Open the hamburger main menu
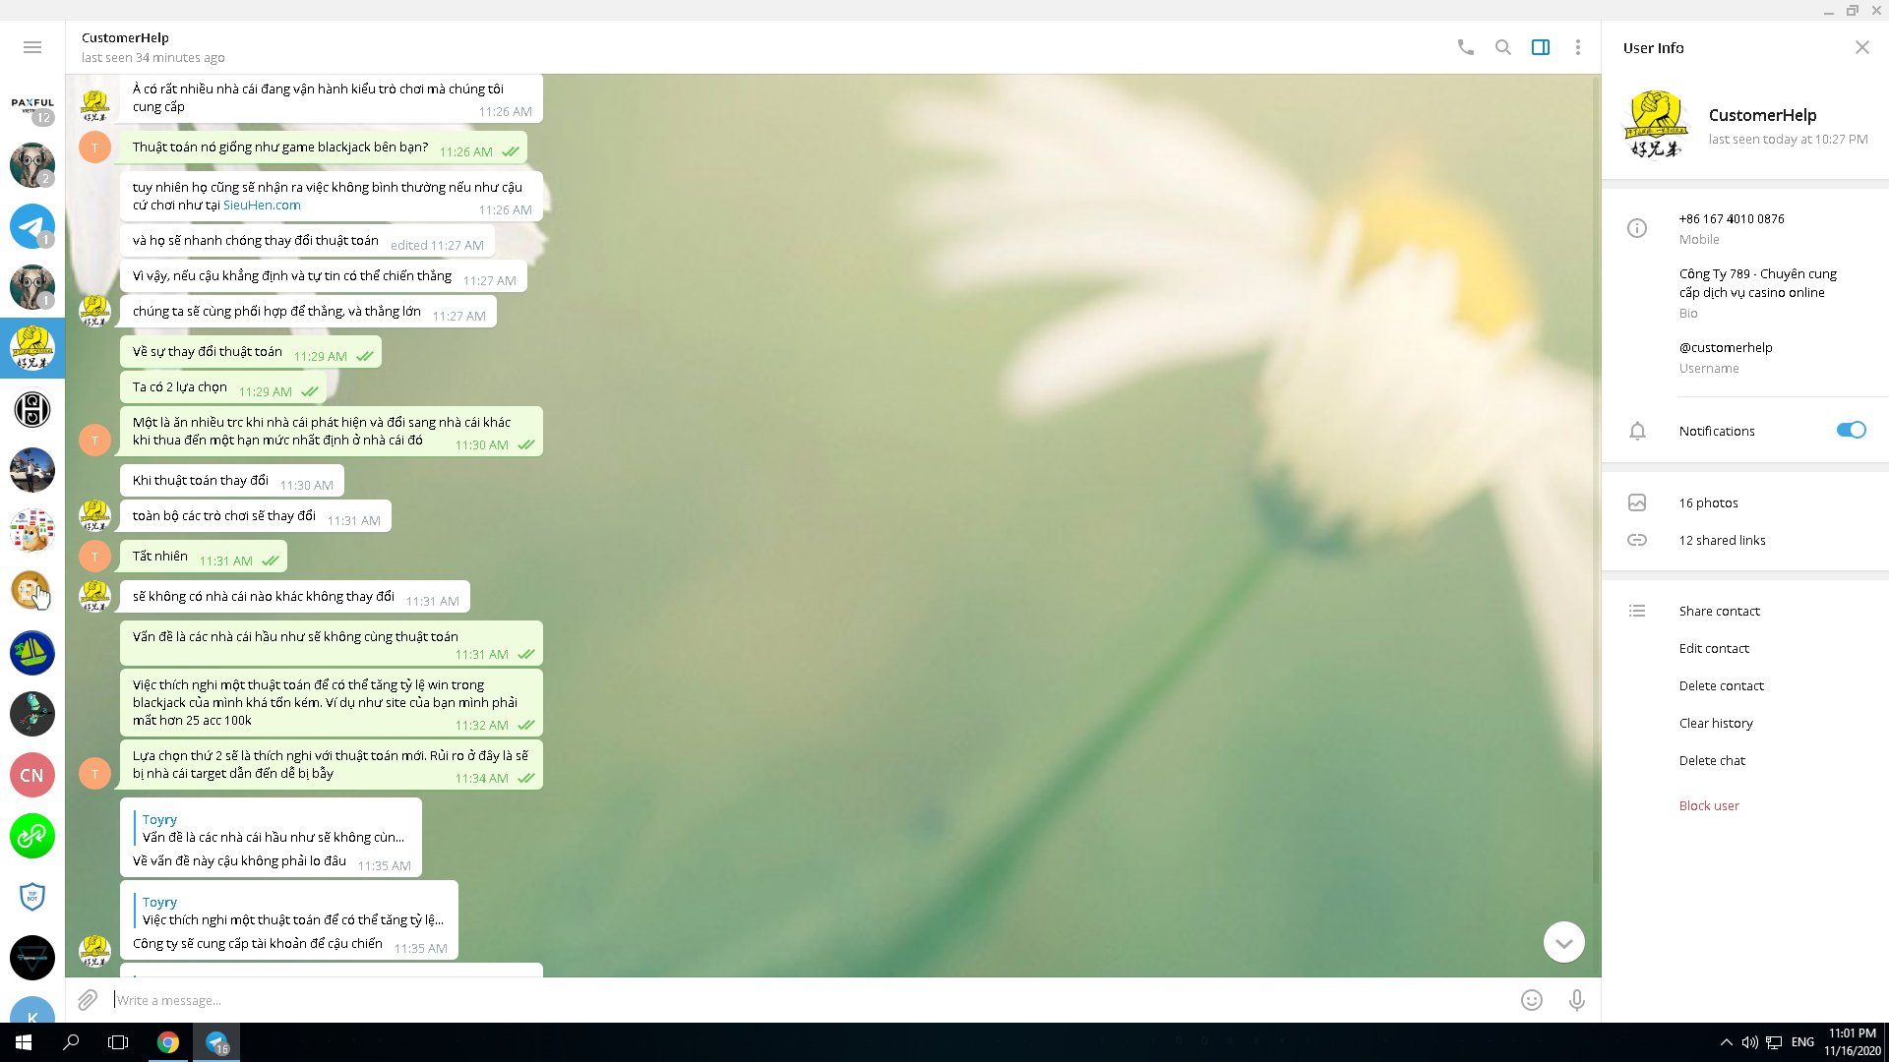 32,47
